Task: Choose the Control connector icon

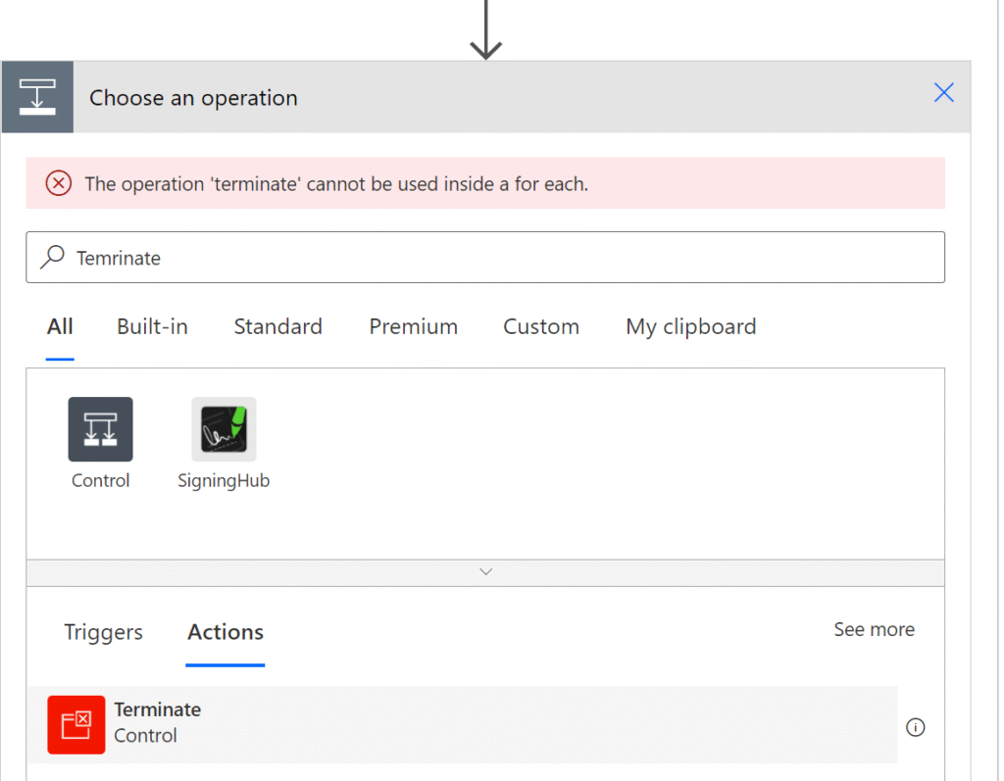Action: coord(101,429)
